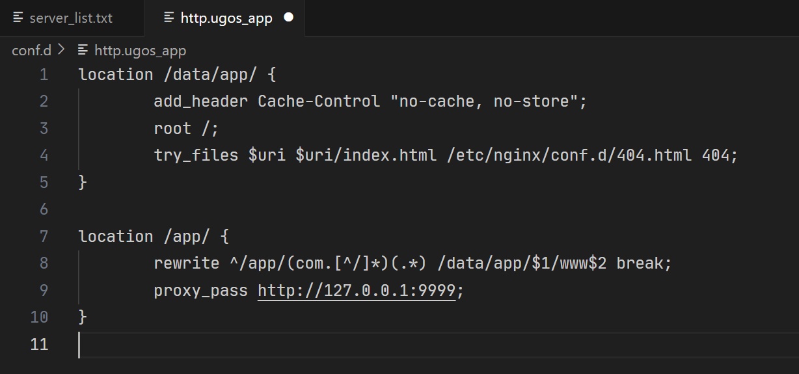This screenshot has height=374, width=799.
Task: Click the file icon in the breadcrumb
Action: click(83, 50)
